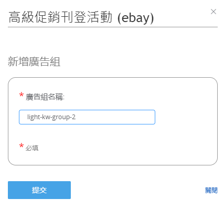The width and height of the screenshot is (224, 209).
Task: Click the divider line beneath the dialog title
Action: pos(113,27)
